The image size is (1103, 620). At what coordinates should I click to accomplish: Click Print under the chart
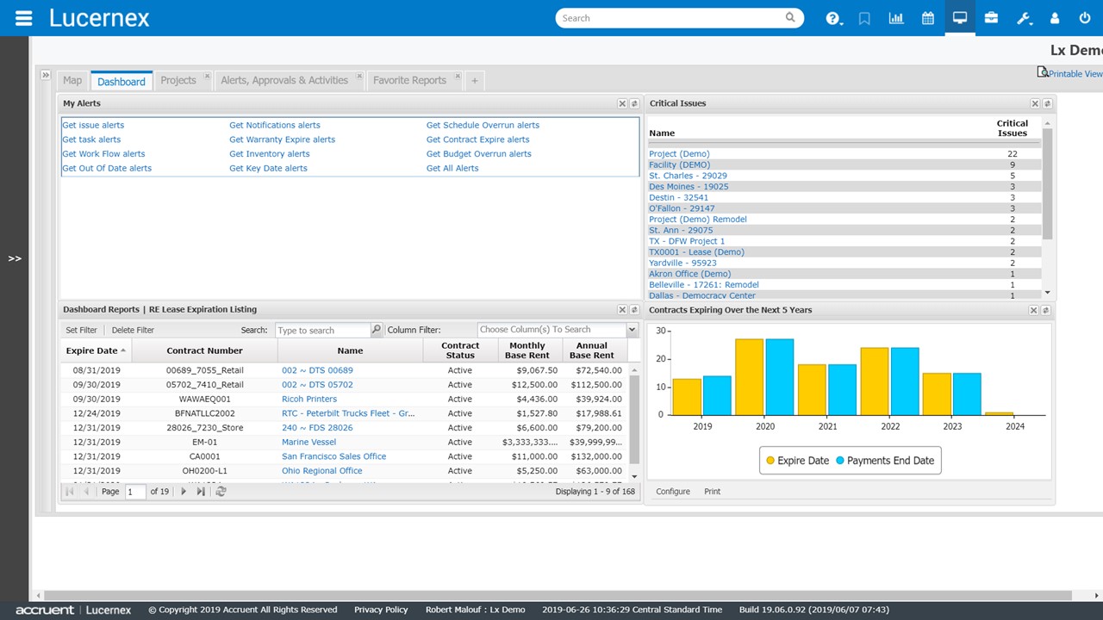713,492
